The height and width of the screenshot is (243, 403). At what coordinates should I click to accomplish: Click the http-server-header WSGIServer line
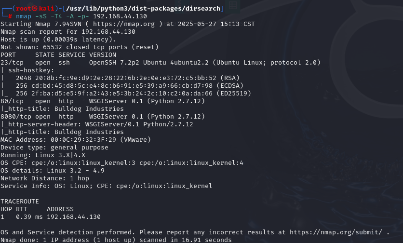pyautogui.click(x=97, y=124)
